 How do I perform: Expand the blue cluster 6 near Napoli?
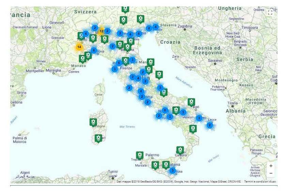tap(165, 110)
